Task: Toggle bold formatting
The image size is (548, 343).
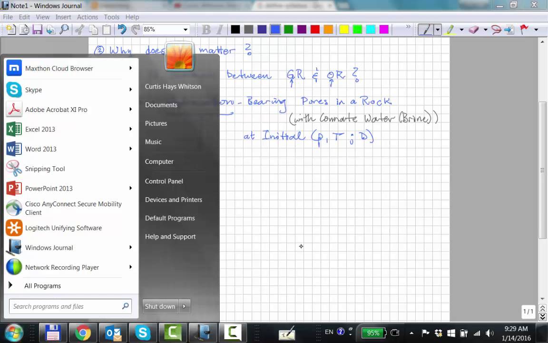Action: click(x=206, y=30)
